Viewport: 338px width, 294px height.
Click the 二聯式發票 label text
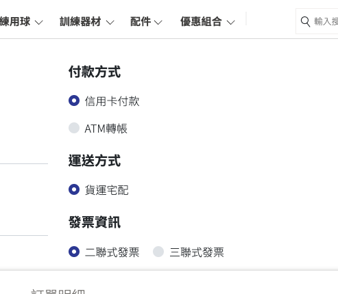[112, 252]
